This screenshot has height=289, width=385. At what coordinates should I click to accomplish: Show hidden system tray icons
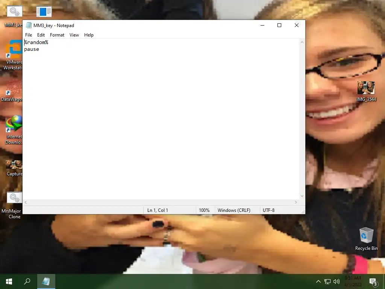click(x=318, y=281)
